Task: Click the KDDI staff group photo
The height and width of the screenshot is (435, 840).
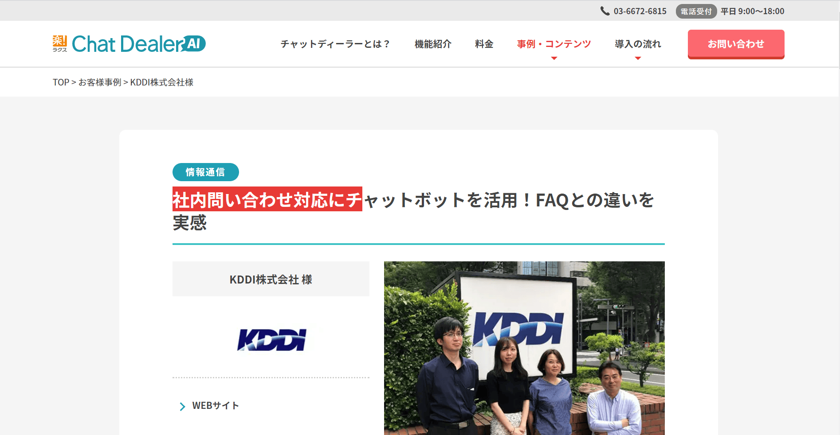Action: coord(524,348)
